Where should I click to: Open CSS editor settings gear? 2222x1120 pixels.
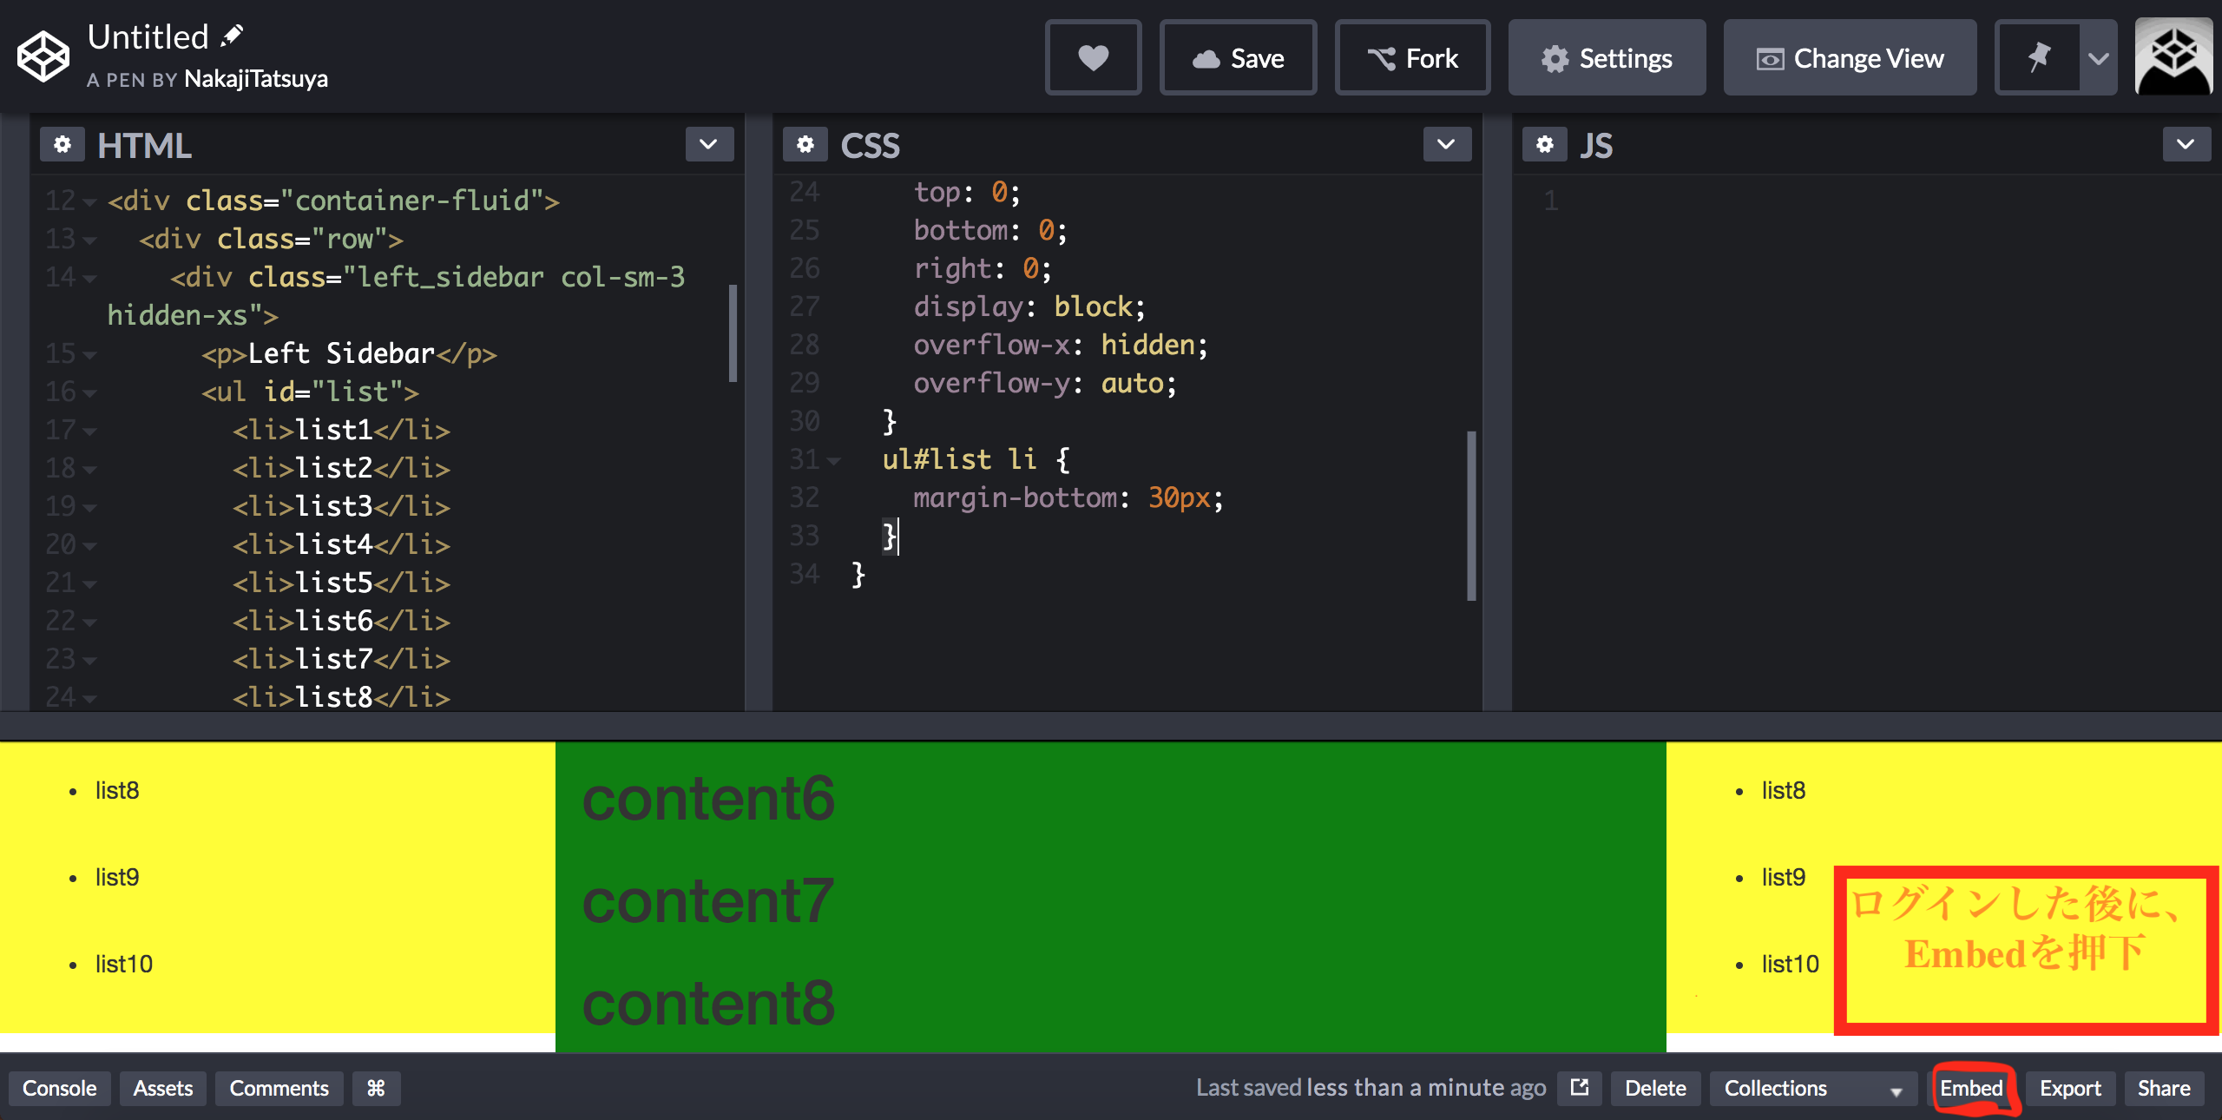(805, 144)
